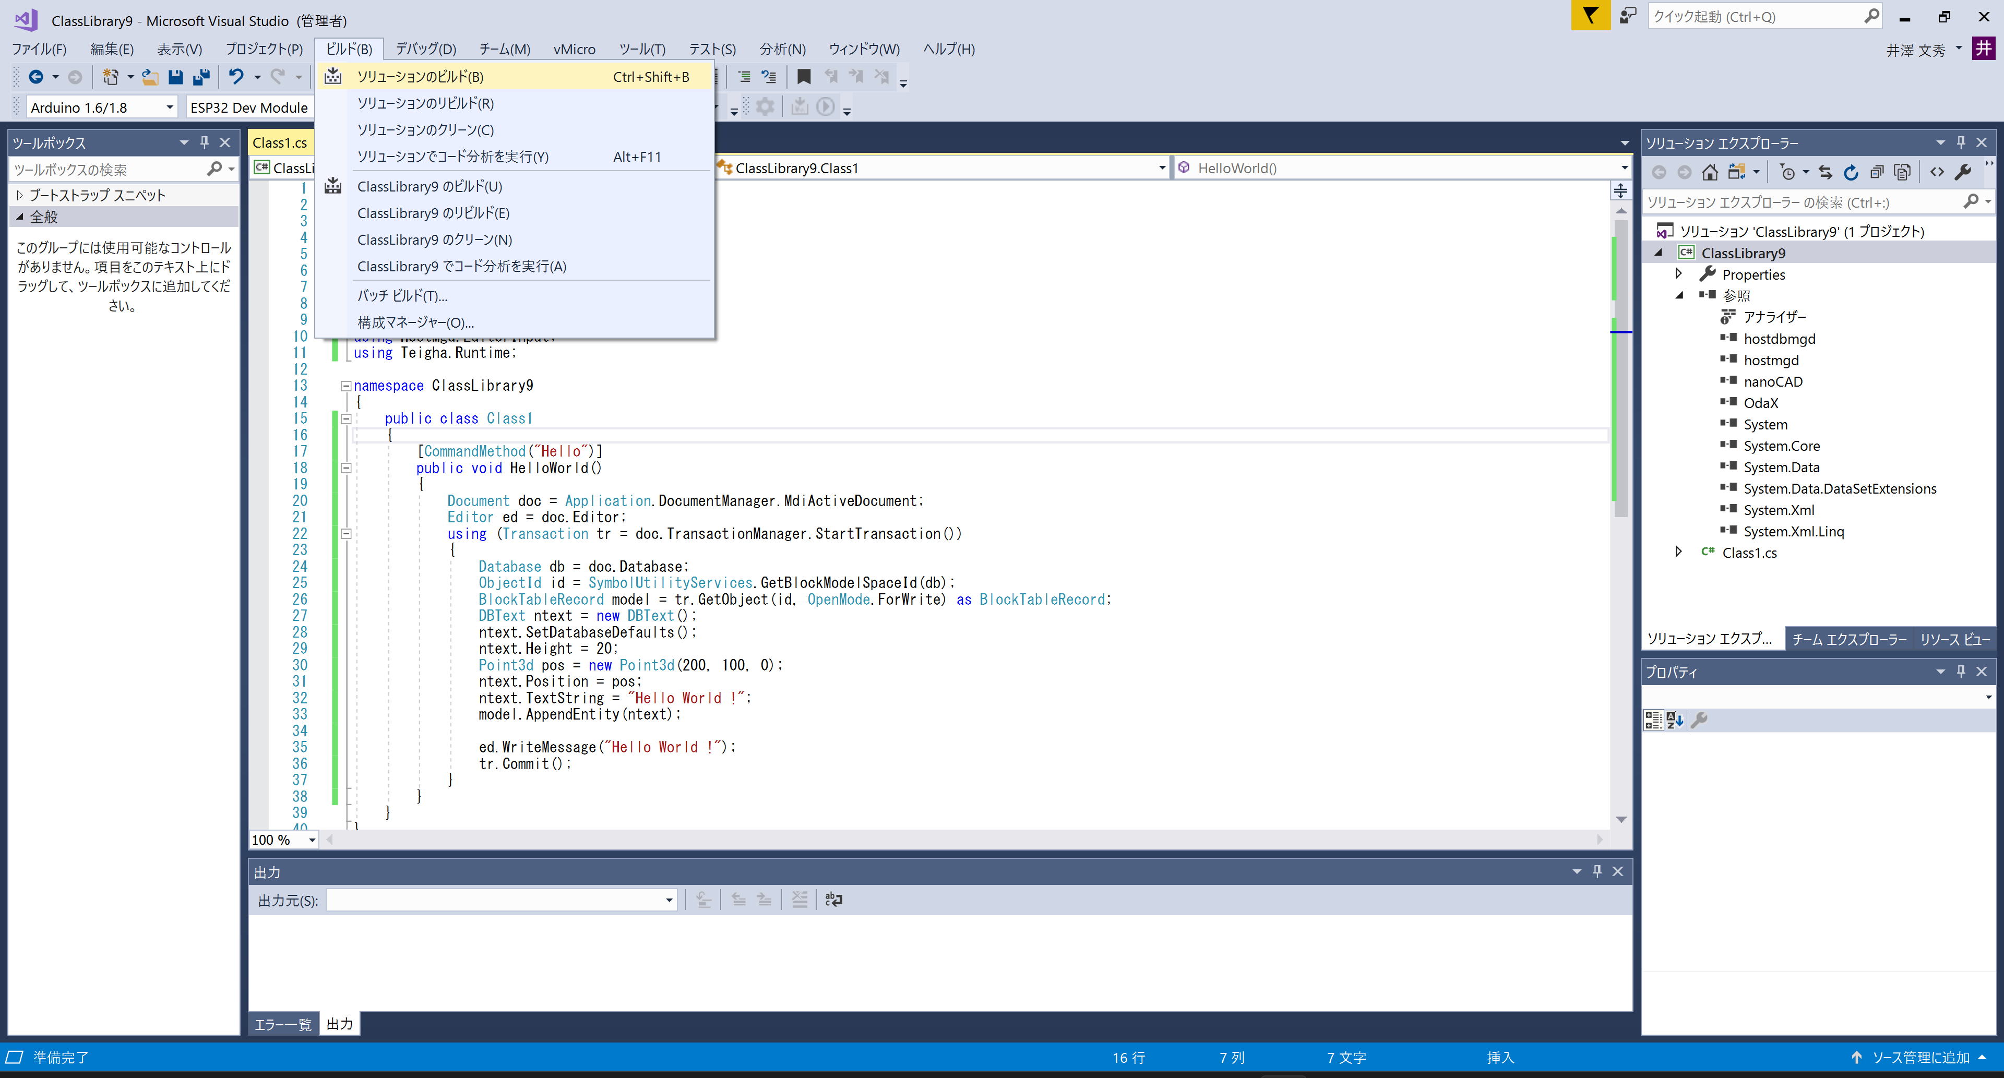This screenshot has width=2004, height=1078.
Task: Click Show All Files icon
Action: 1902,173
